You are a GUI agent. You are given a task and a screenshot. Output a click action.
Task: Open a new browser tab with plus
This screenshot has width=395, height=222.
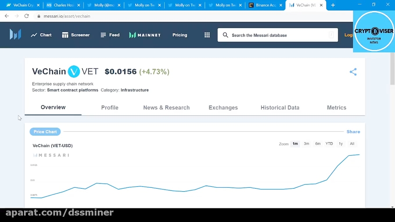(333, 5)
